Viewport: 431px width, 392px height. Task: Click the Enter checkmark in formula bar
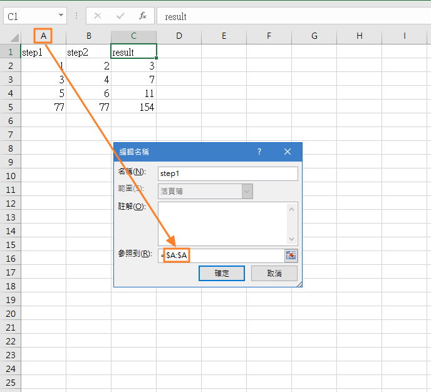[120, 16]
